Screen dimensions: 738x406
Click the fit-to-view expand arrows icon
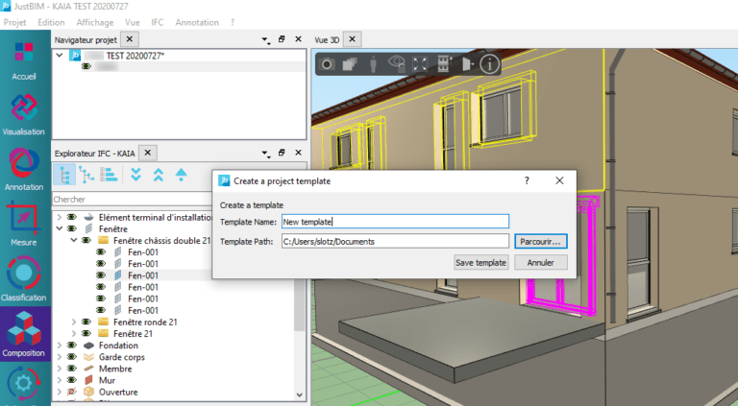(x=420, y=64)
